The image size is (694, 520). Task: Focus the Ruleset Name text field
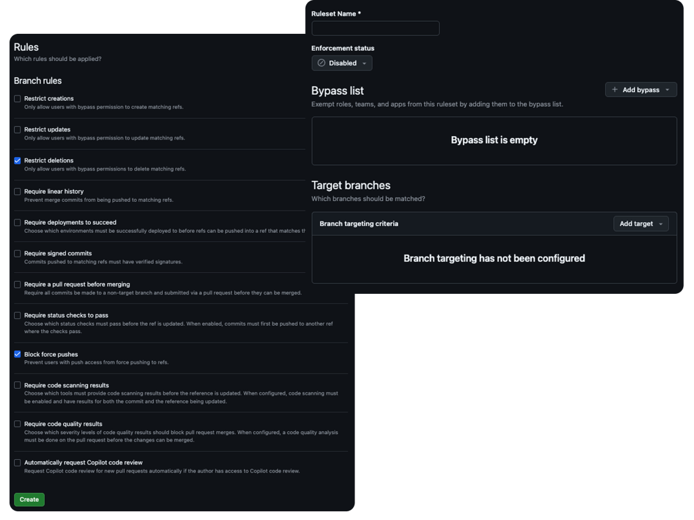click(375, 28)
